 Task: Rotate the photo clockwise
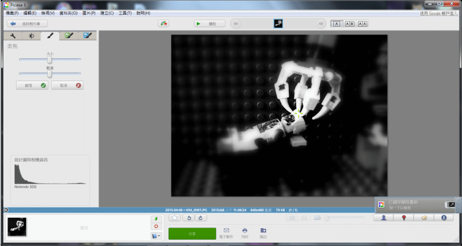point(200,218)
